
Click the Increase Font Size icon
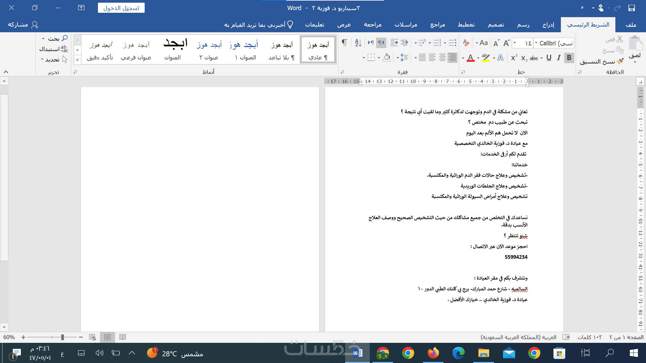[x=506, y=43]
